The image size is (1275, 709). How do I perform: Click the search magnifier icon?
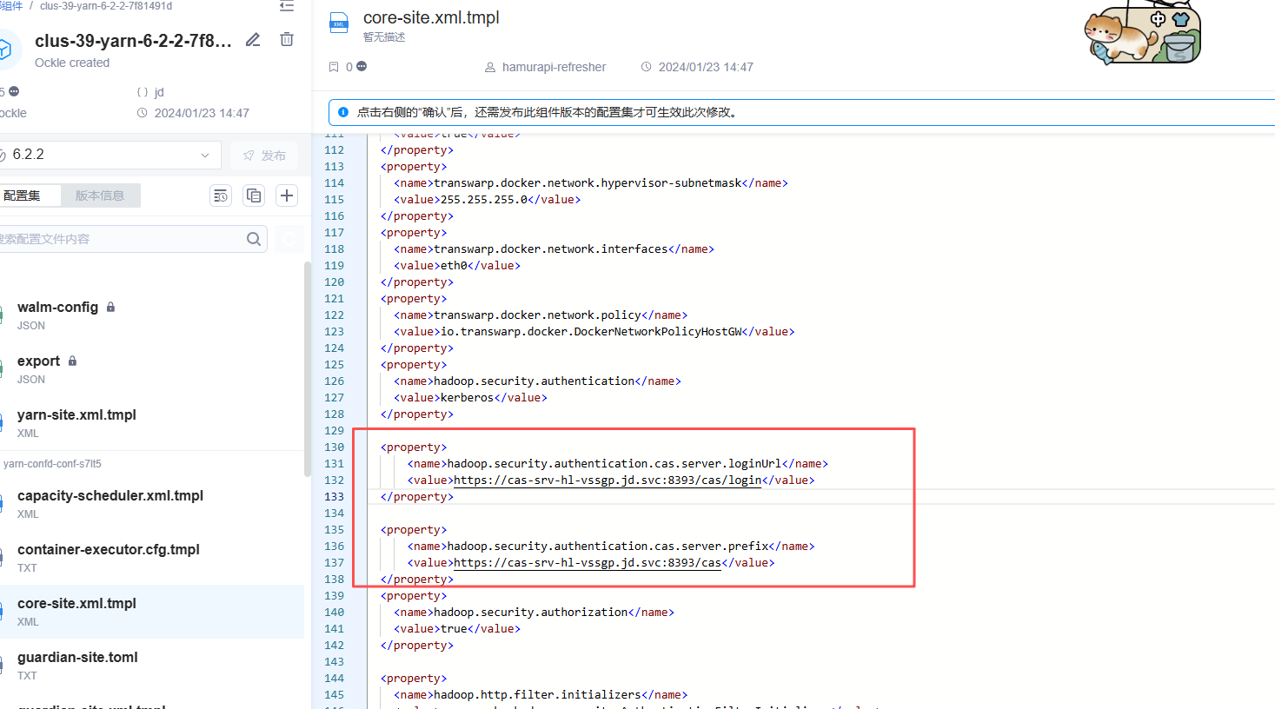pyautogui.click(x=254, y=239)
